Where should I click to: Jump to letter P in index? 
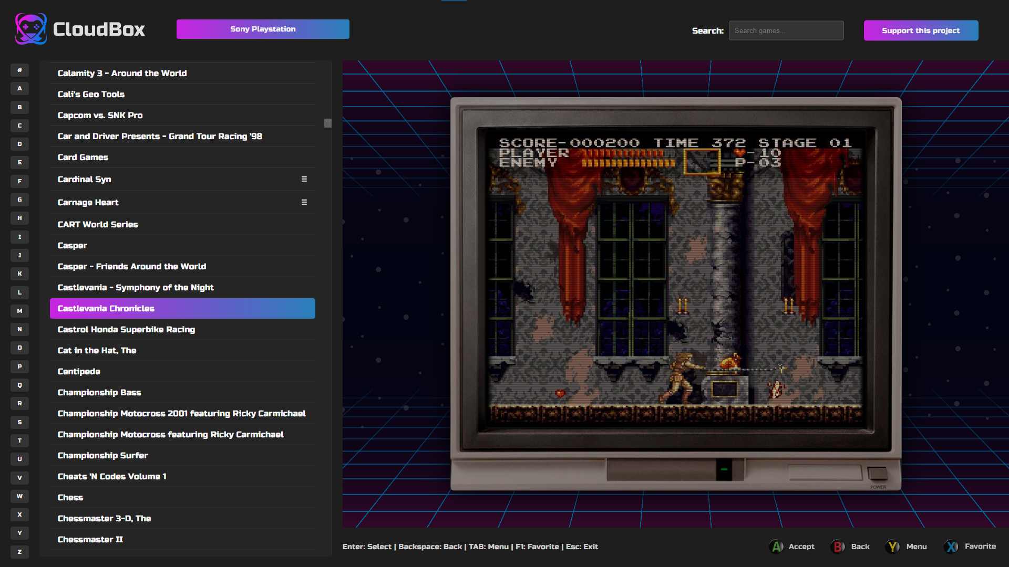coord(19,366)
